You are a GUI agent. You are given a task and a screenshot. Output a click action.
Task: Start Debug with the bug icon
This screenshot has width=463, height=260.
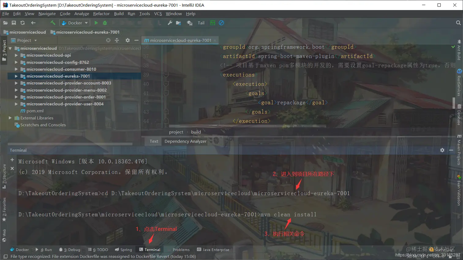[x=105, y=23]
